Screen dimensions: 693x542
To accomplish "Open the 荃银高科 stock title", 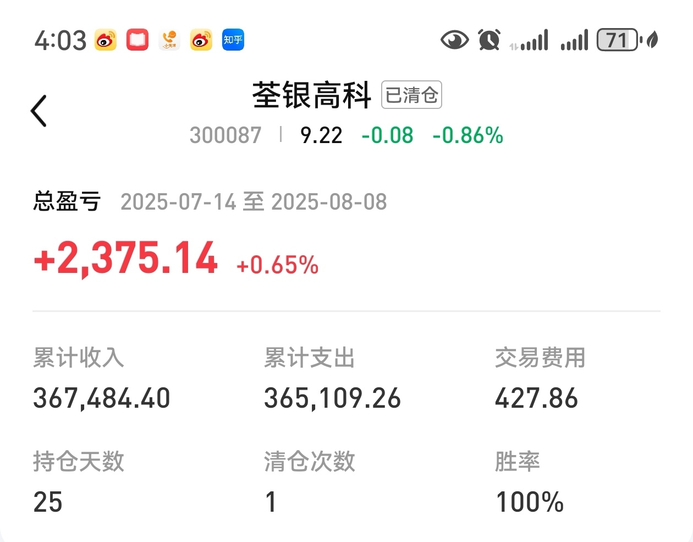I will (312, 95).
